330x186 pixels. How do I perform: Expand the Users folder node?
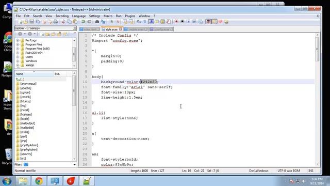18,57
